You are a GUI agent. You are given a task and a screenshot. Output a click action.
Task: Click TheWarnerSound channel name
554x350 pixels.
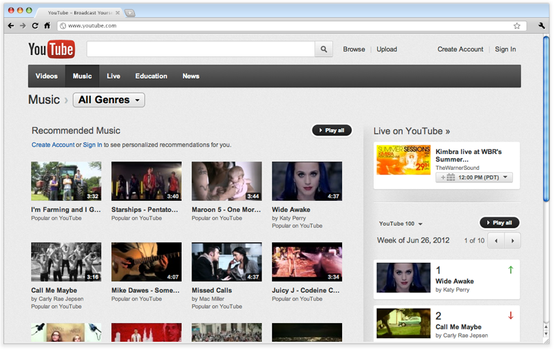click(457, 168)
